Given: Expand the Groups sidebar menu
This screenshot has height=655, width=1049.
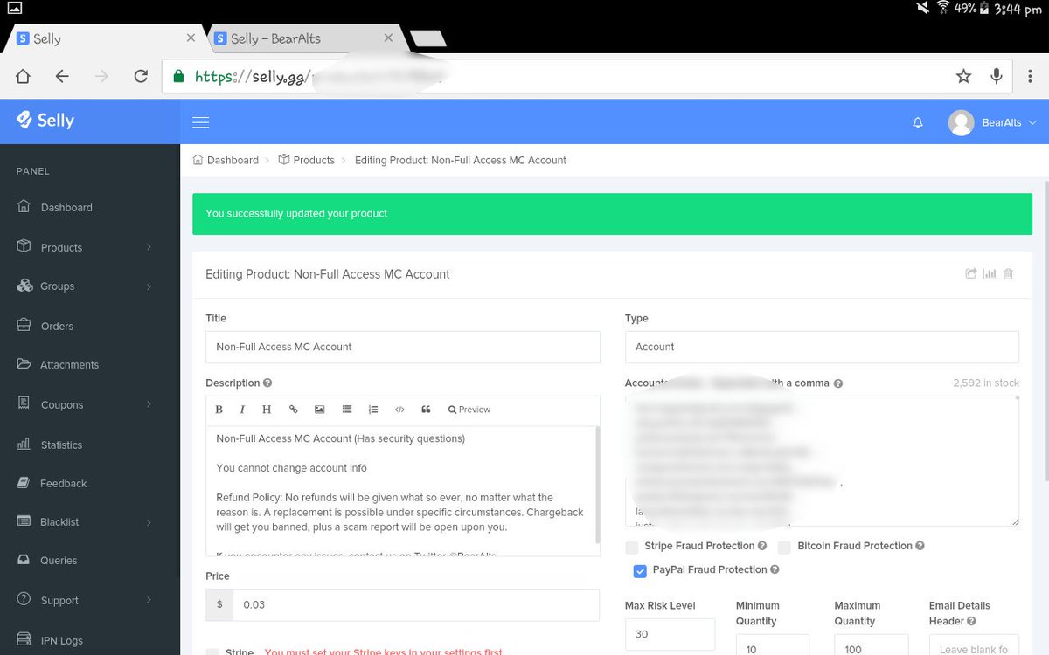Looking at the screenshot, I should [x=90, y=286].
